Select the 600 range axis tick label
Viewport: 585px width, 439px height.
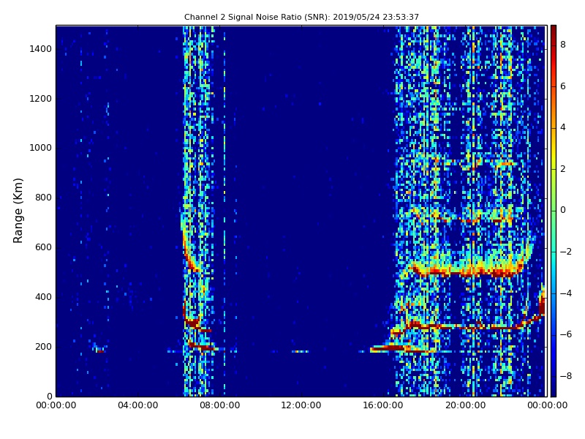click(x=43, y=247)
